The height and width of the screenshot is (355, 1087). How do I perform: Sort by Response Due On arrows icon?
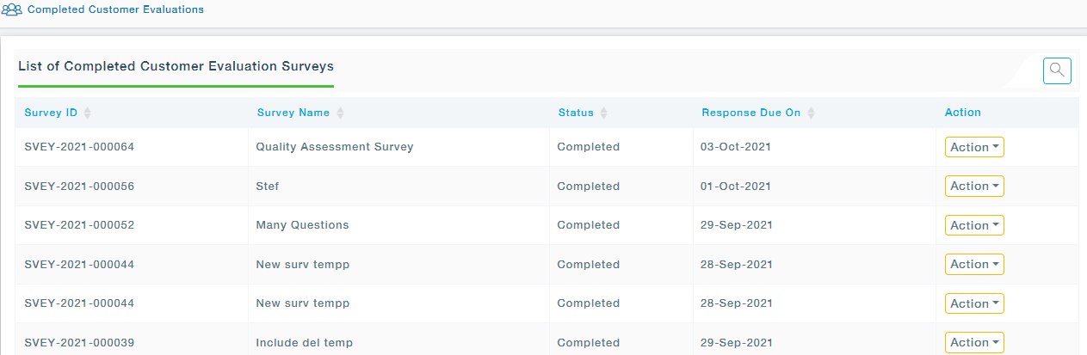(811, 113)
